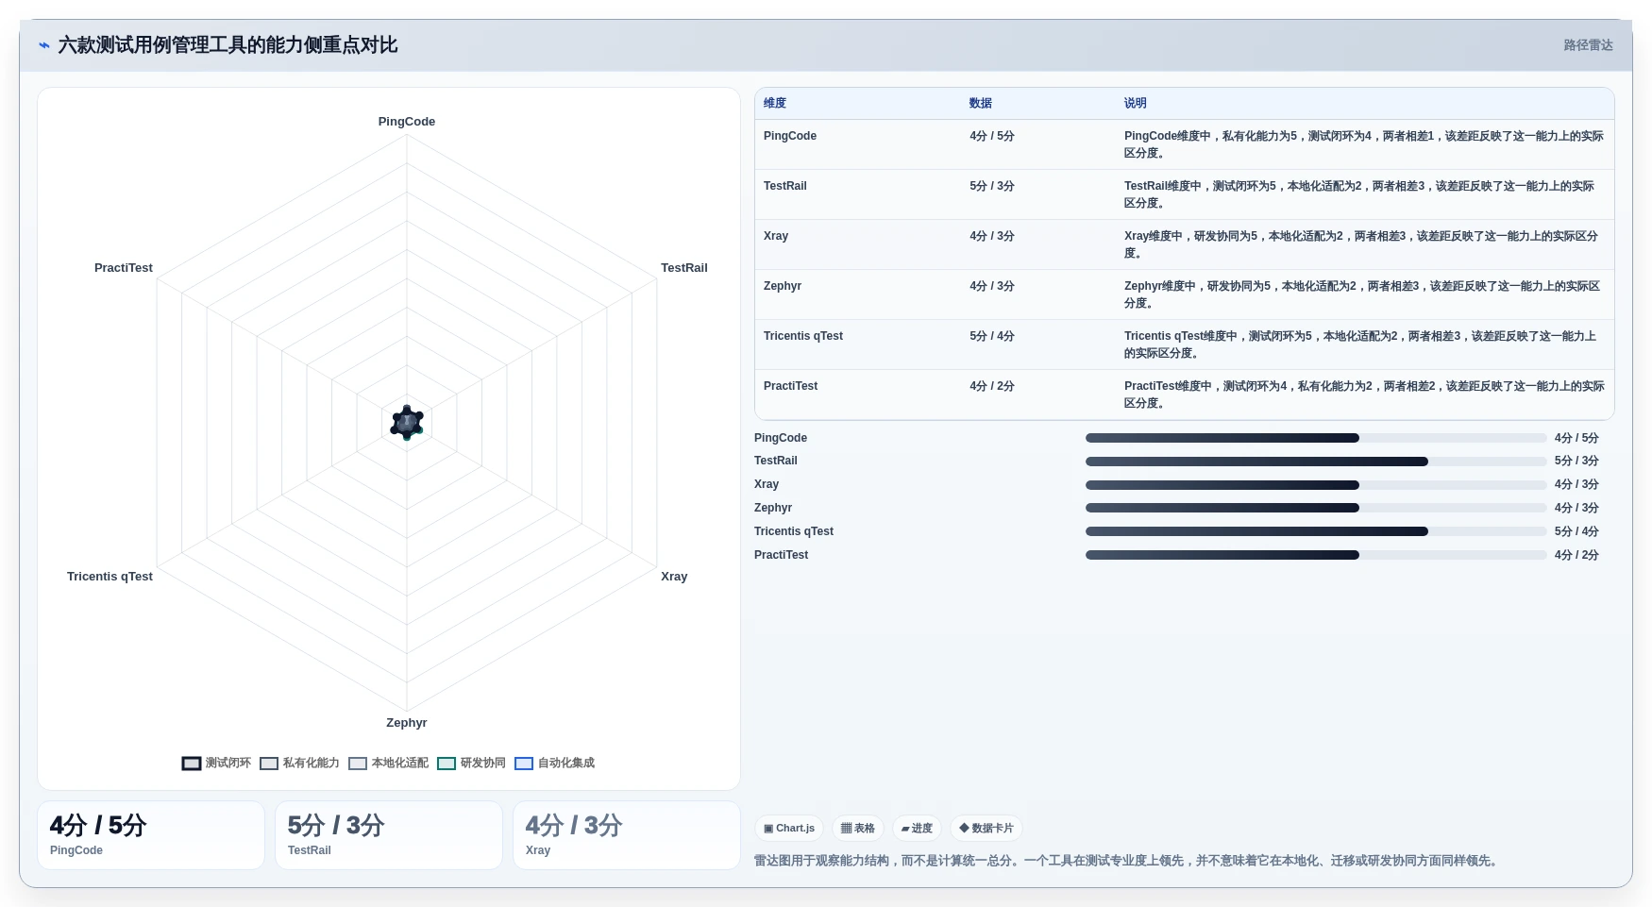The width and height of the screenshot is (1652, 907).
Task: Open the TestRail summary card
Action: pyautogui.click(x=389, y=835)
